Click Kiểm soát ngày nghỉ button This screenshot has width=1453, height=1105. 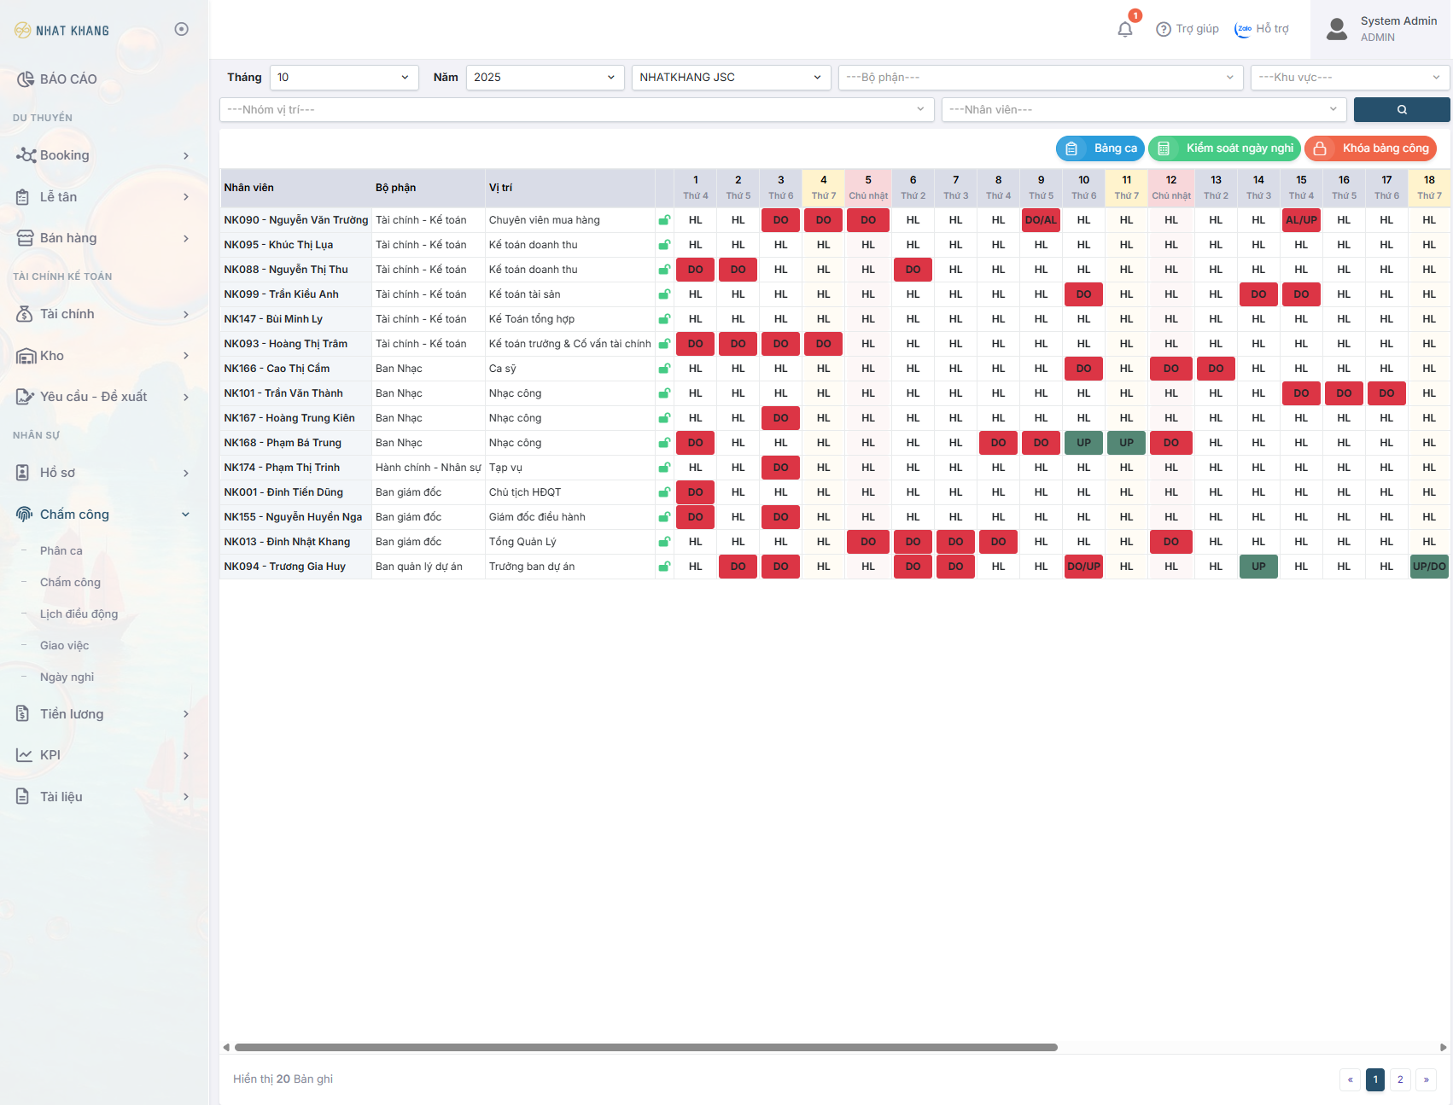point(1224,148)
